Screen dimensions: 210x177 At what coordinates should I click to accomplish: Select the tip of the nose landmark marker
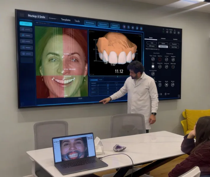(63, 72)
